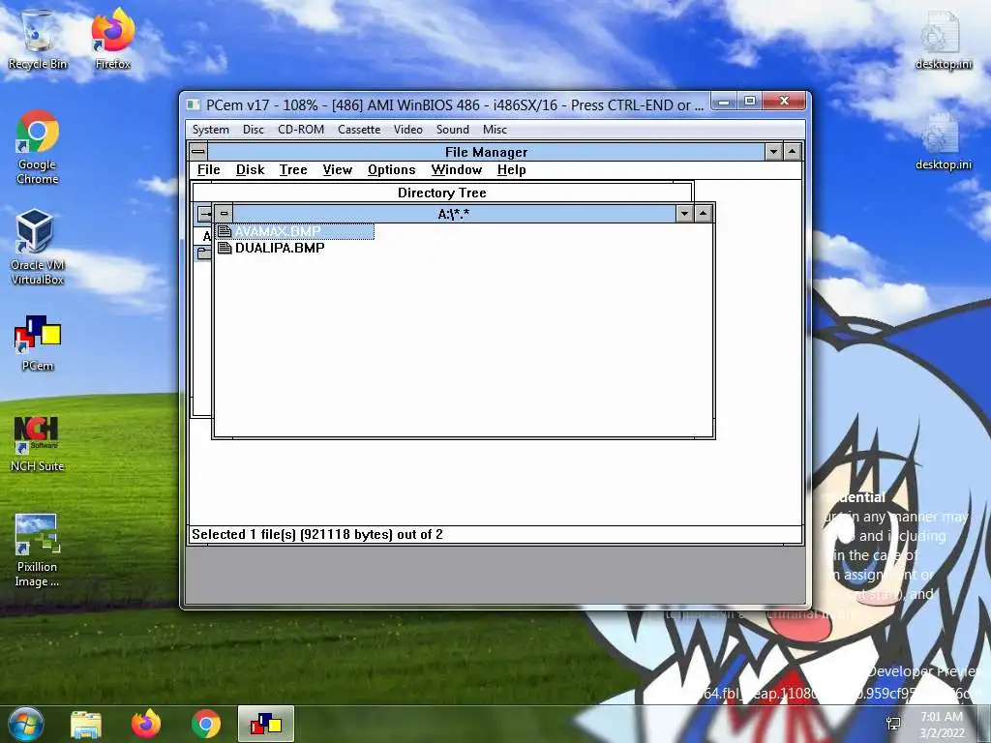Click the File Manager title bar

(x=486, y=152)
